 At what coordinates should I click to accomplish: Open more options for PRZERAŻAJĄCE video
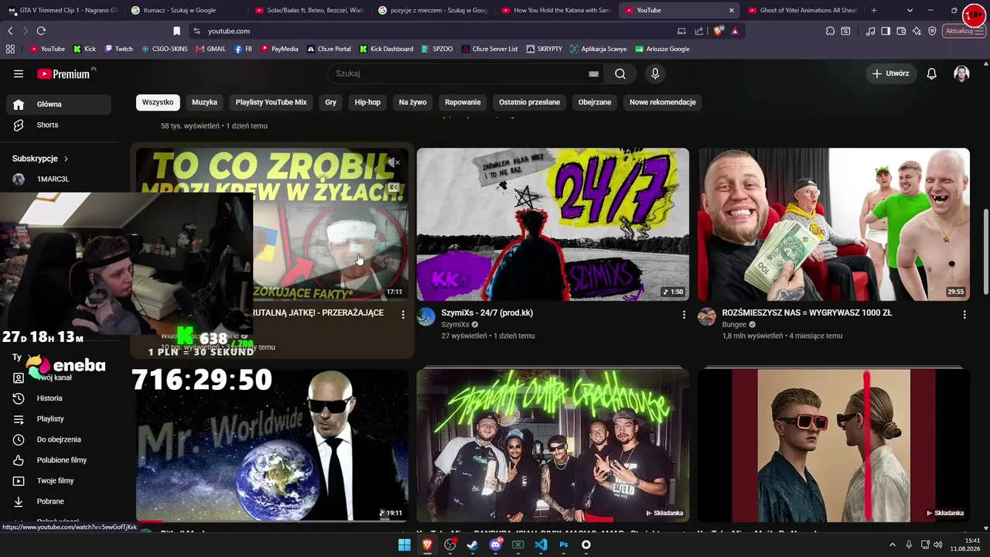(x=403, y=315)
